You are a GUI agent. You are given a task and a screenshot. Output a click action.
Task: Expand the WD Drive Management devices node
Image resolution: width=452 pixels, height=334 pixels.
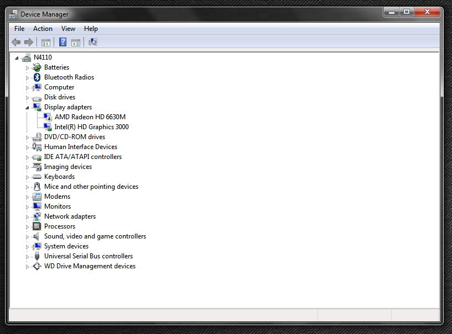(27, 267)
